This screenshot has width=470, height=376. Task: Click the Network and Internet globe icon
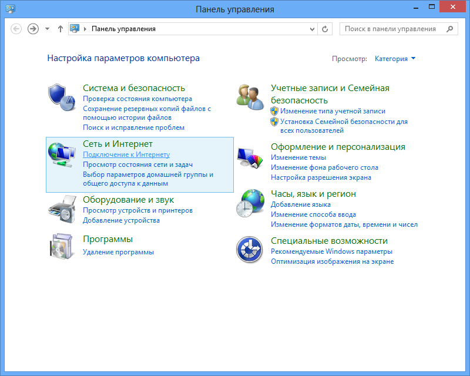click(61, 154)
